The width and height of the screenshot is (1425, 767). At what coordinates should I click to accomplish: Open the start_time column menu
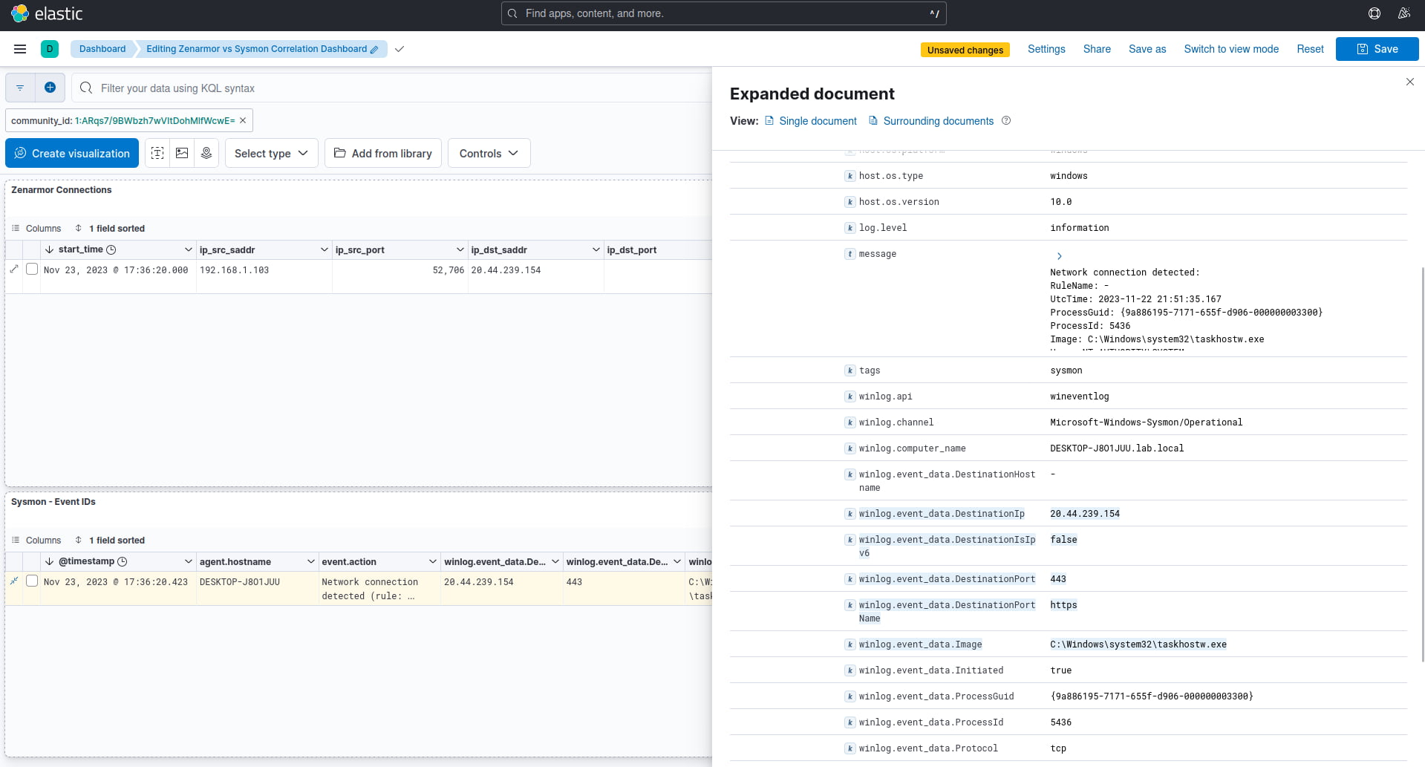[188, 249]
